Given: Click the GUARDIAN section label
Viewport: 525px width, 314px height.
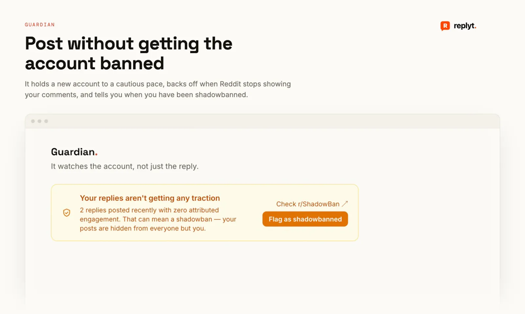Looking at the screenshot, I should [x=40, y=25].
